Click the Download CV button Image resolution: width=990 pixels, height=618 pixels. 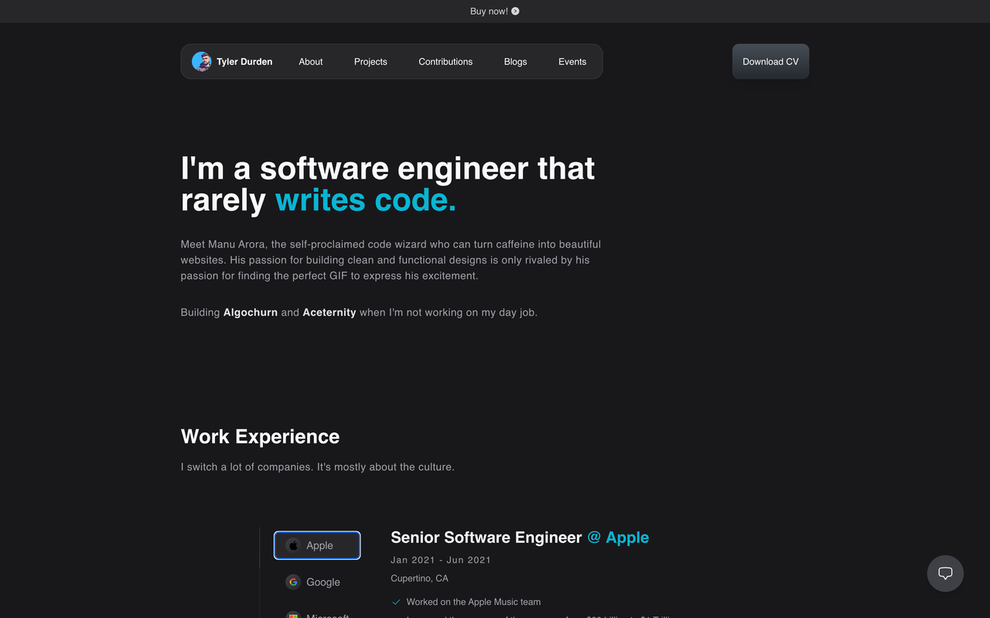770,62
